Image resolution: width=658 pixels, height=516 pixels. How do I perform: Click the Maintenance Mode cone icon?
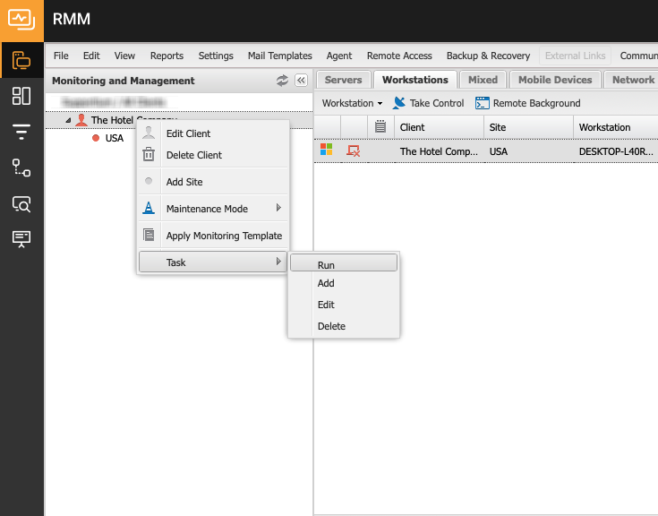(x=149, y=208)
